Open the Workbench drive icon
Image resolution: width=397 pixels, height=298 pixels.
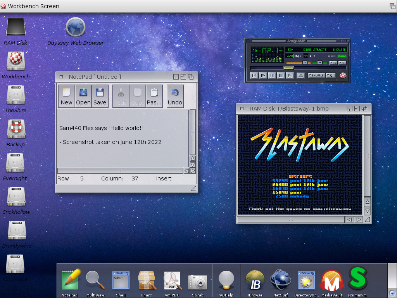pyautogui.click(x=16, y=61)
